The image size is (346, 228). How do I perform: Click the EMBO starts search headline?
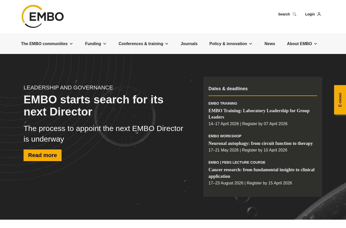(x=93, y=106)
